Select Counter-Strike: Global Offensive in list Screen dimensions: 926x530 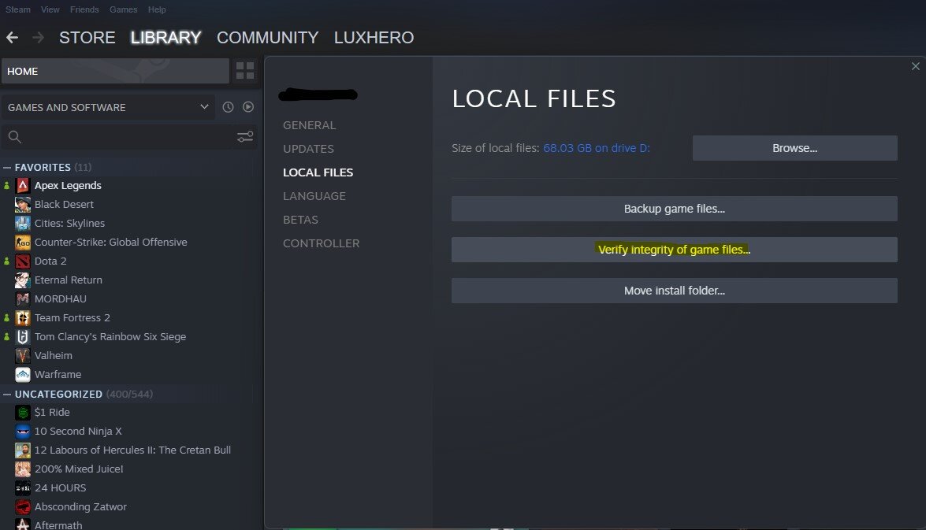(110, 243)
